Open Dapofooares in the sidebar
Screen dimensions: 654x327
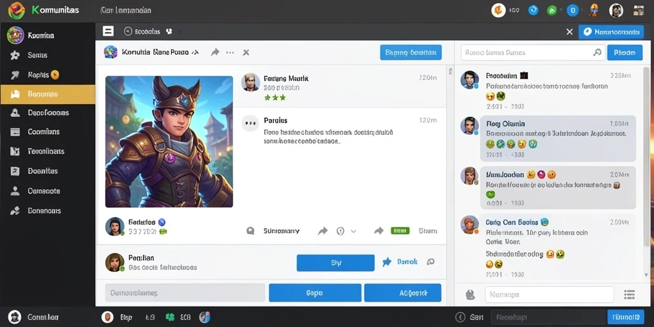[x=47, y=112]
